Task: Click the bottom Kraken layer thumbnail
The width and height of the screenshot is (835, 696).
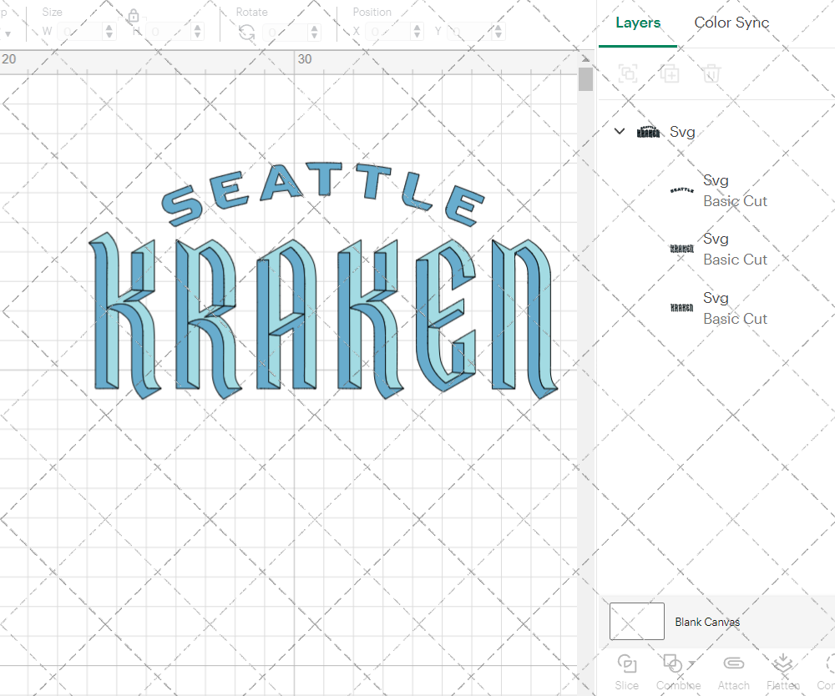Action: [x=681, y=308]
